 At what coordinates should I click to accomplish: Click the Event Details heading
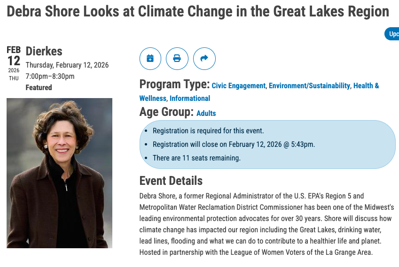[171, 181]
